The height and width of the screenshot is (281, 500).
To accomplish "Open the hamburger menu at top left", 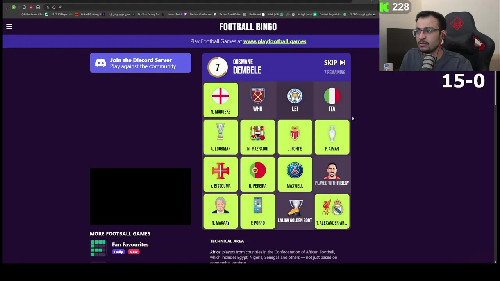I will point(9,27).
